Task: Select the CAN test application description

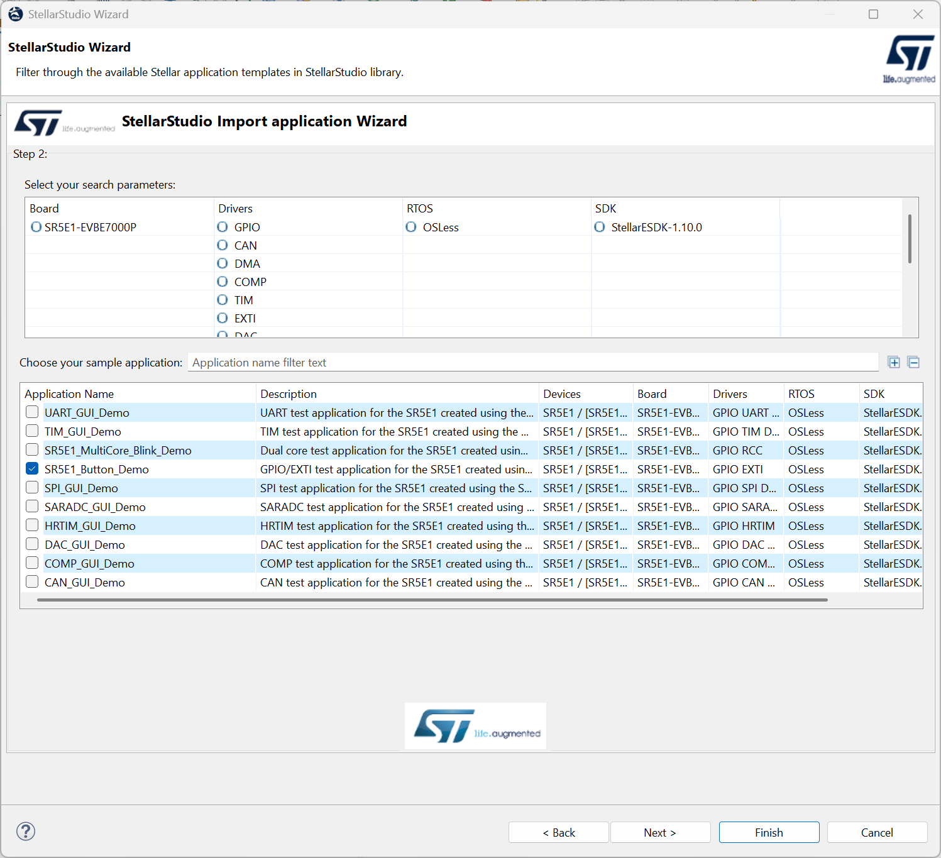Action: (397, 582)
